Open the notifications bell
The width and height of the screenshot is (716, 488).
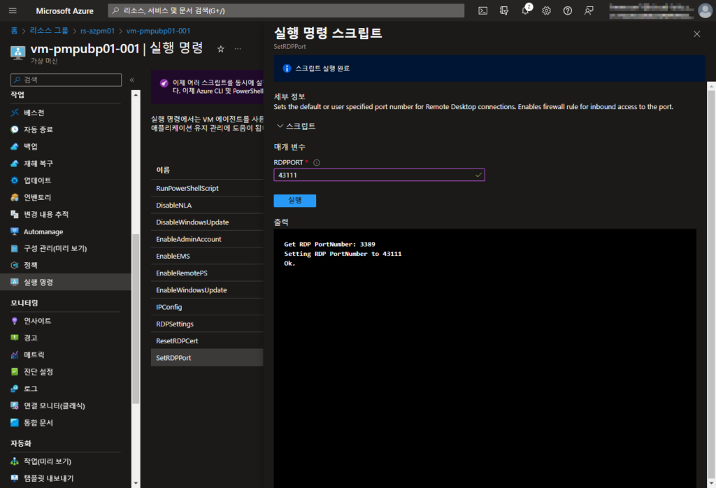coord(526,10)
